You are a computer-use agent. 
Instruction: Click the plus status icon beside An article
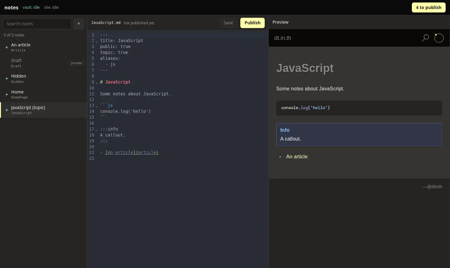tap(7, 47)
